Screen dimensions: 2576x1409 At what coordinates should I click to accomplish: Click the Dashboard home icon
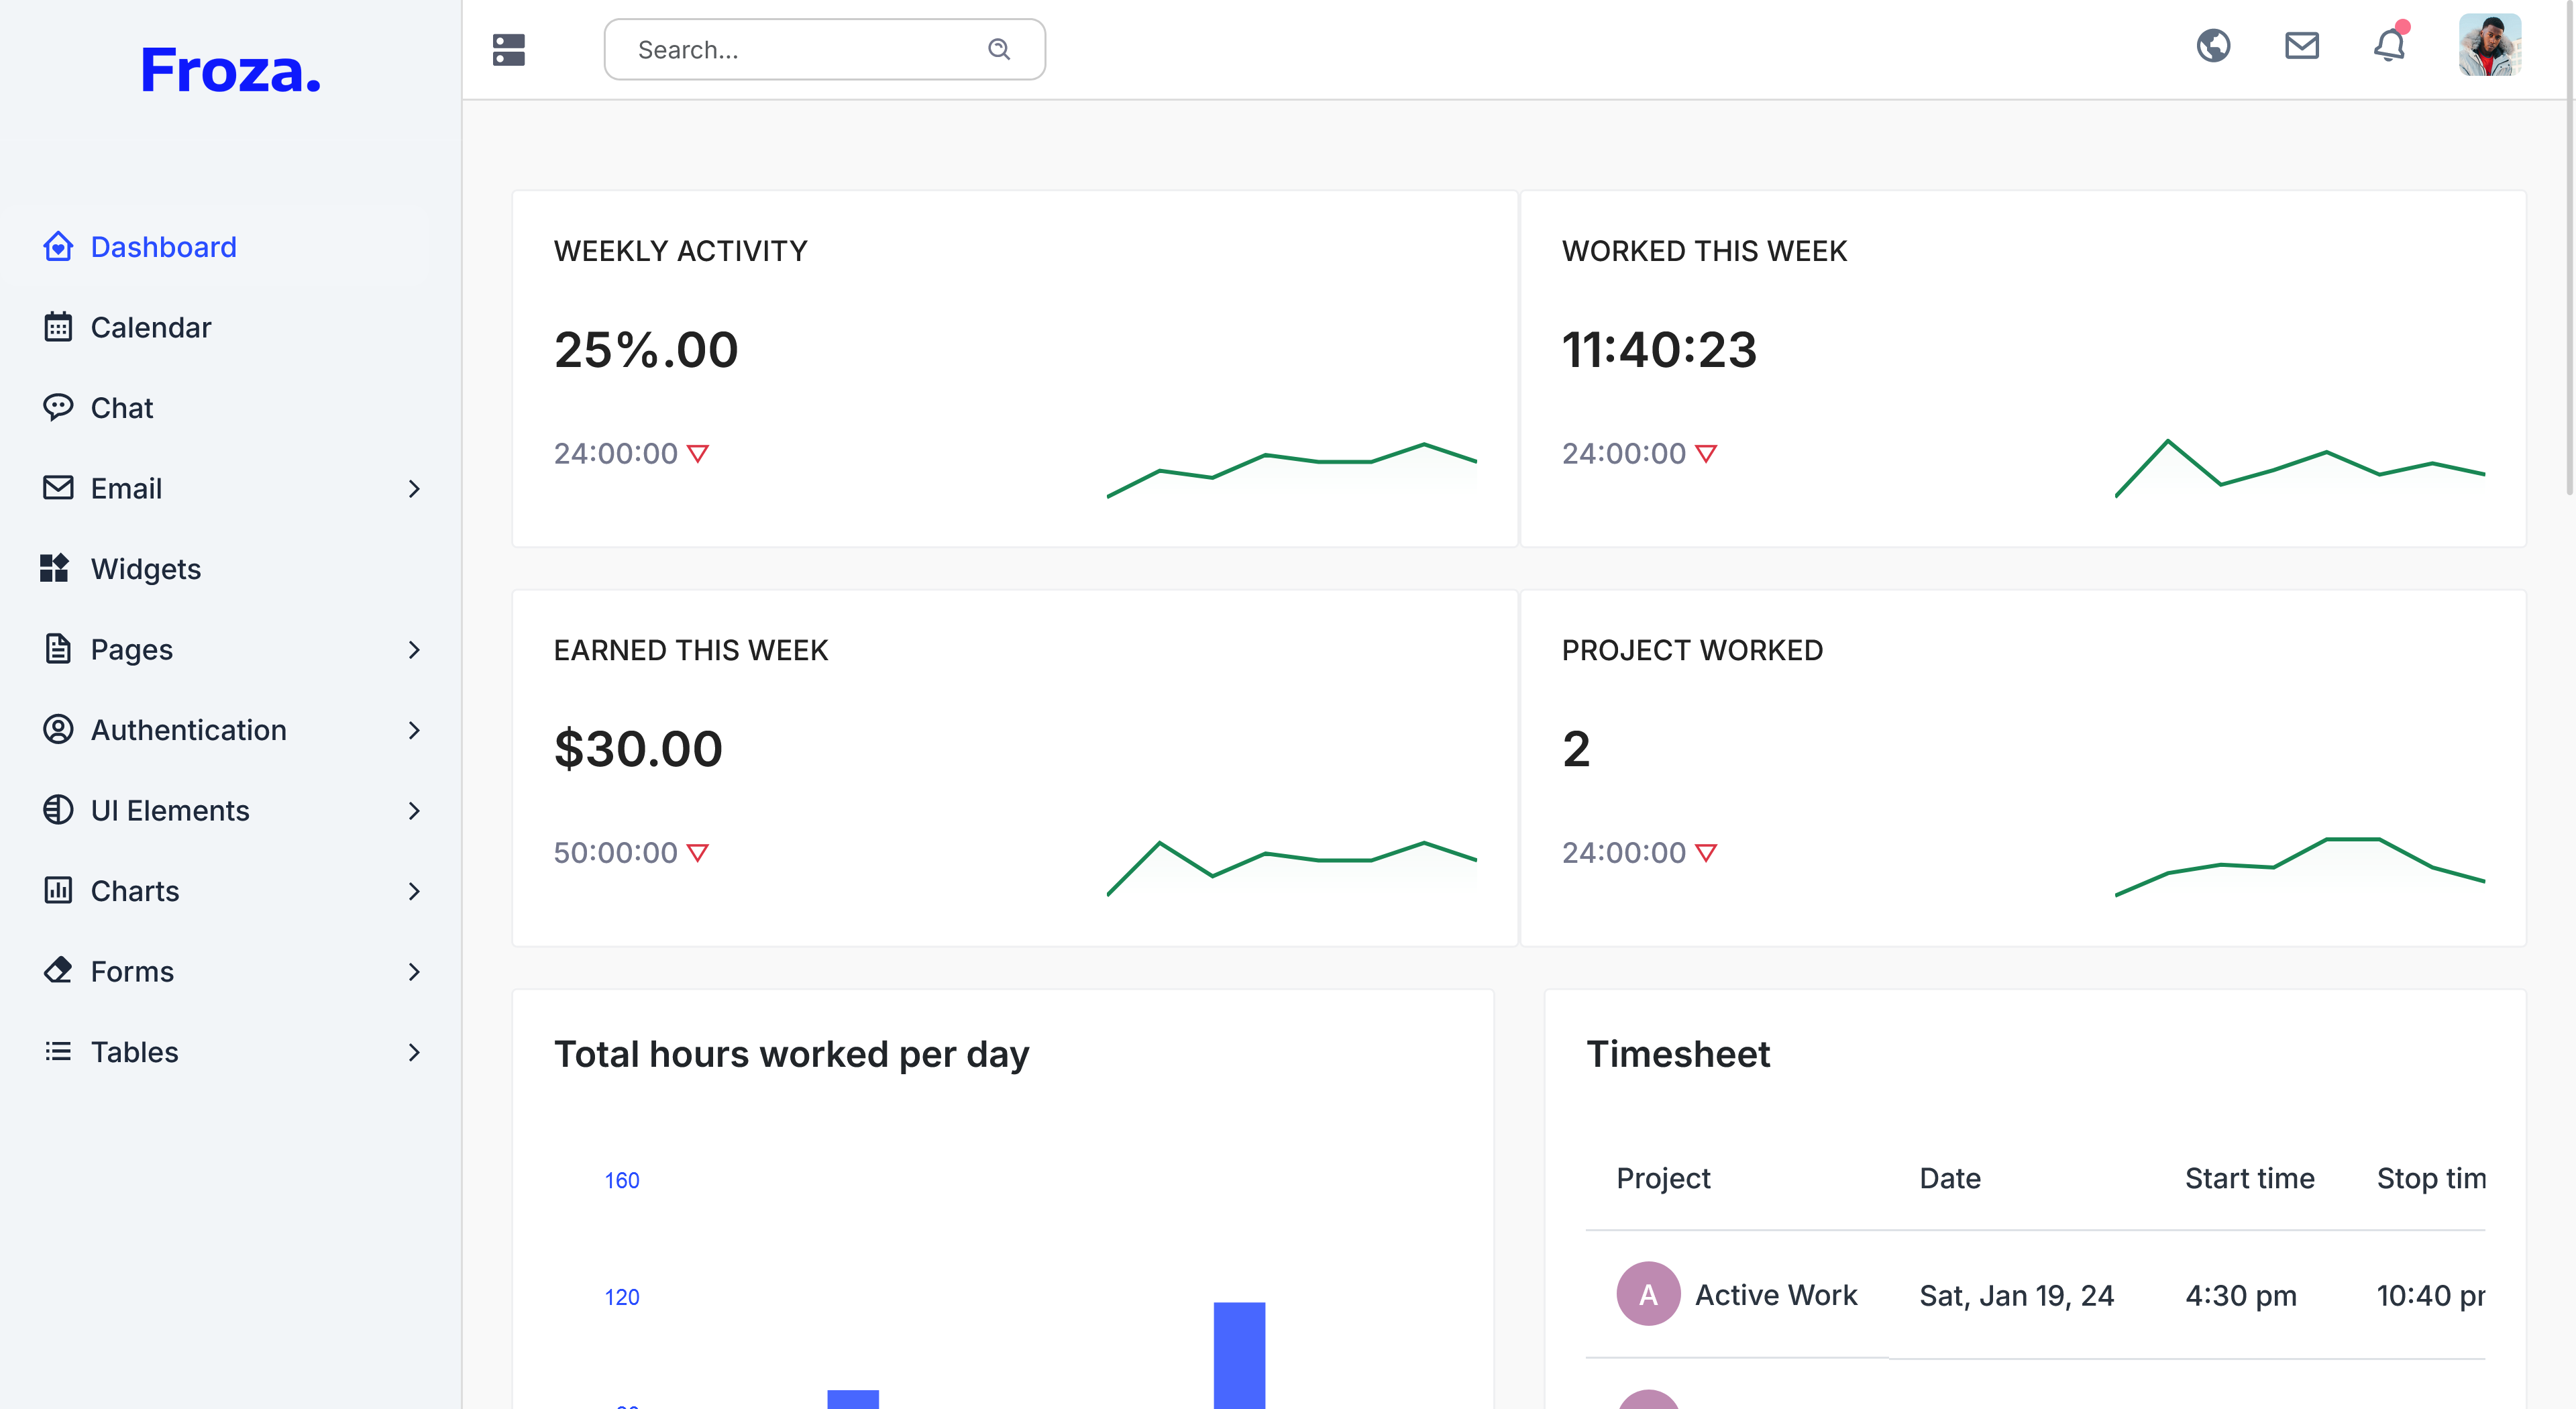[58, 246]
